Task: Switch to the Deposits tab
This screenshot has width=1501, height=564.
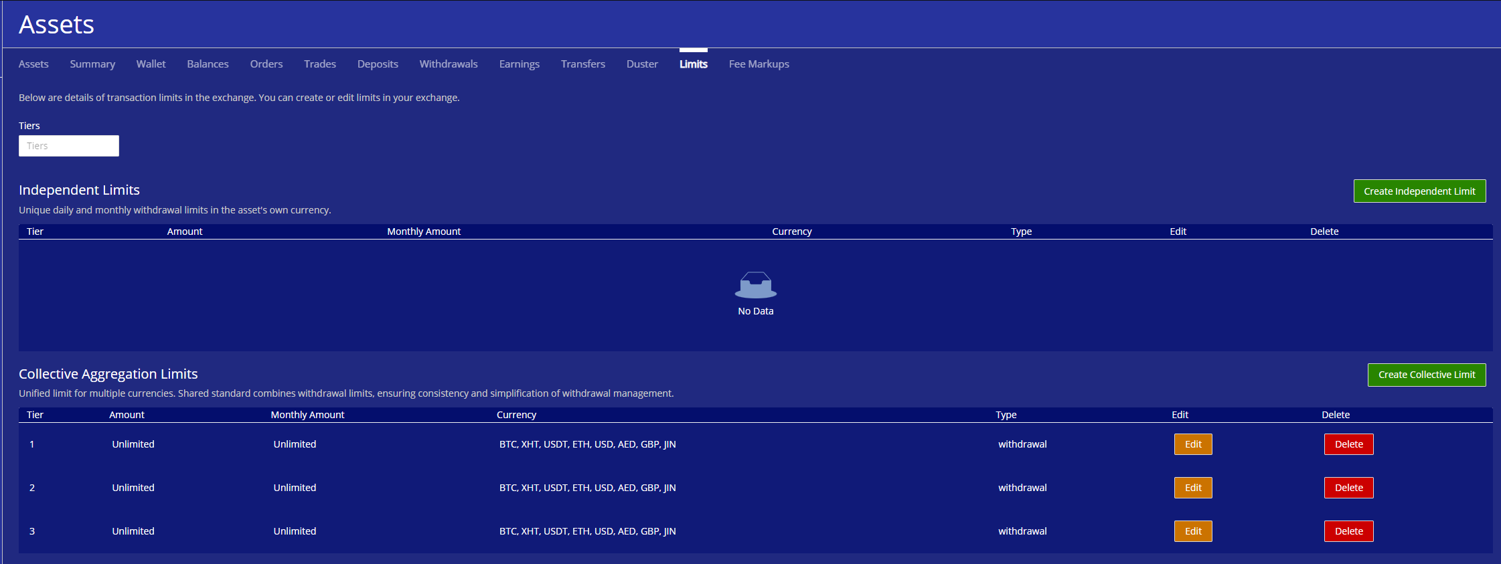Action: coord(378,64)
